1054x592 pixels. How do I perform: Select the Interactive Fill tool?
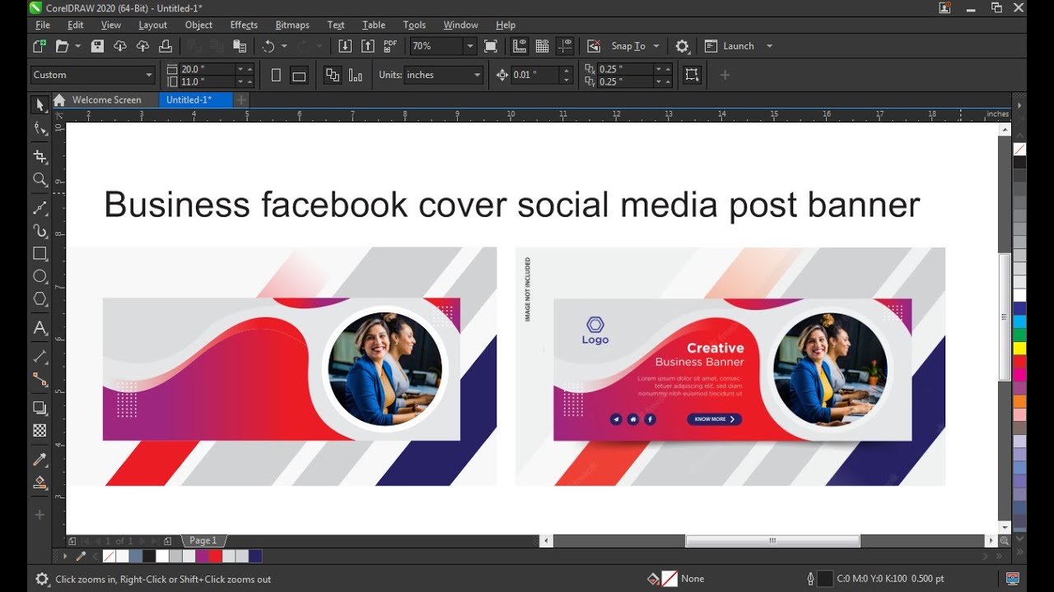click(x=40, y=483)
